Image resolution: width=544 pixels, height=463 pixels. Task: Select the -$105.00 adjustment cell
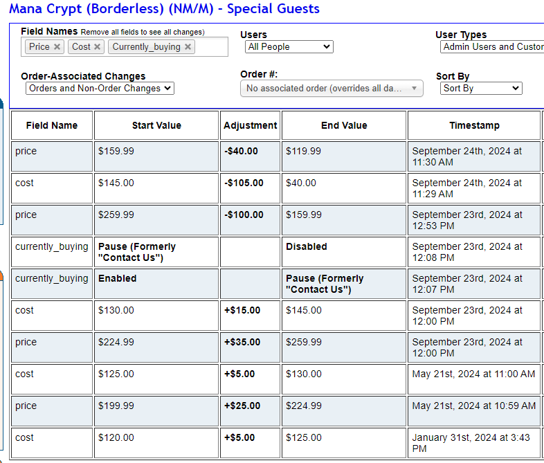[250, 188]
